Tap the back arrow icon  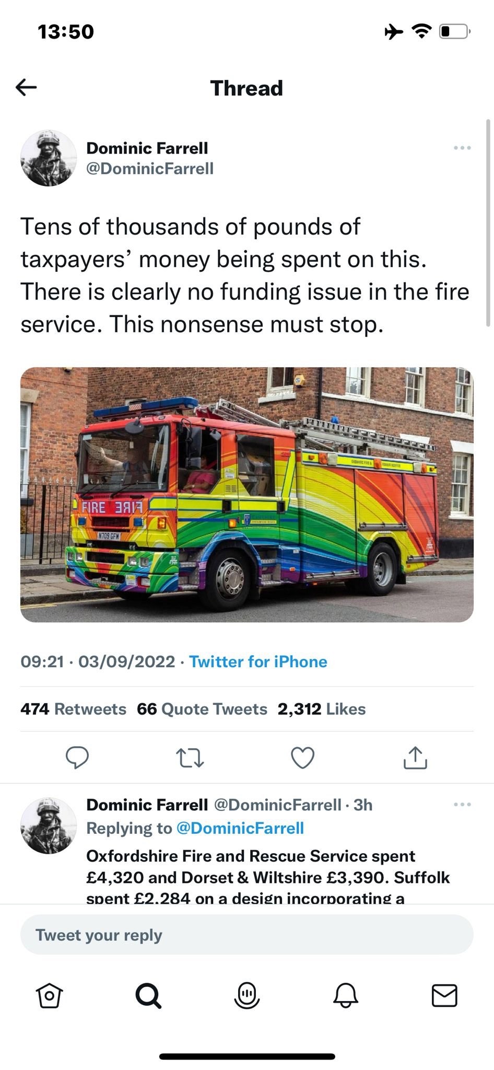(x=26, y=87)
